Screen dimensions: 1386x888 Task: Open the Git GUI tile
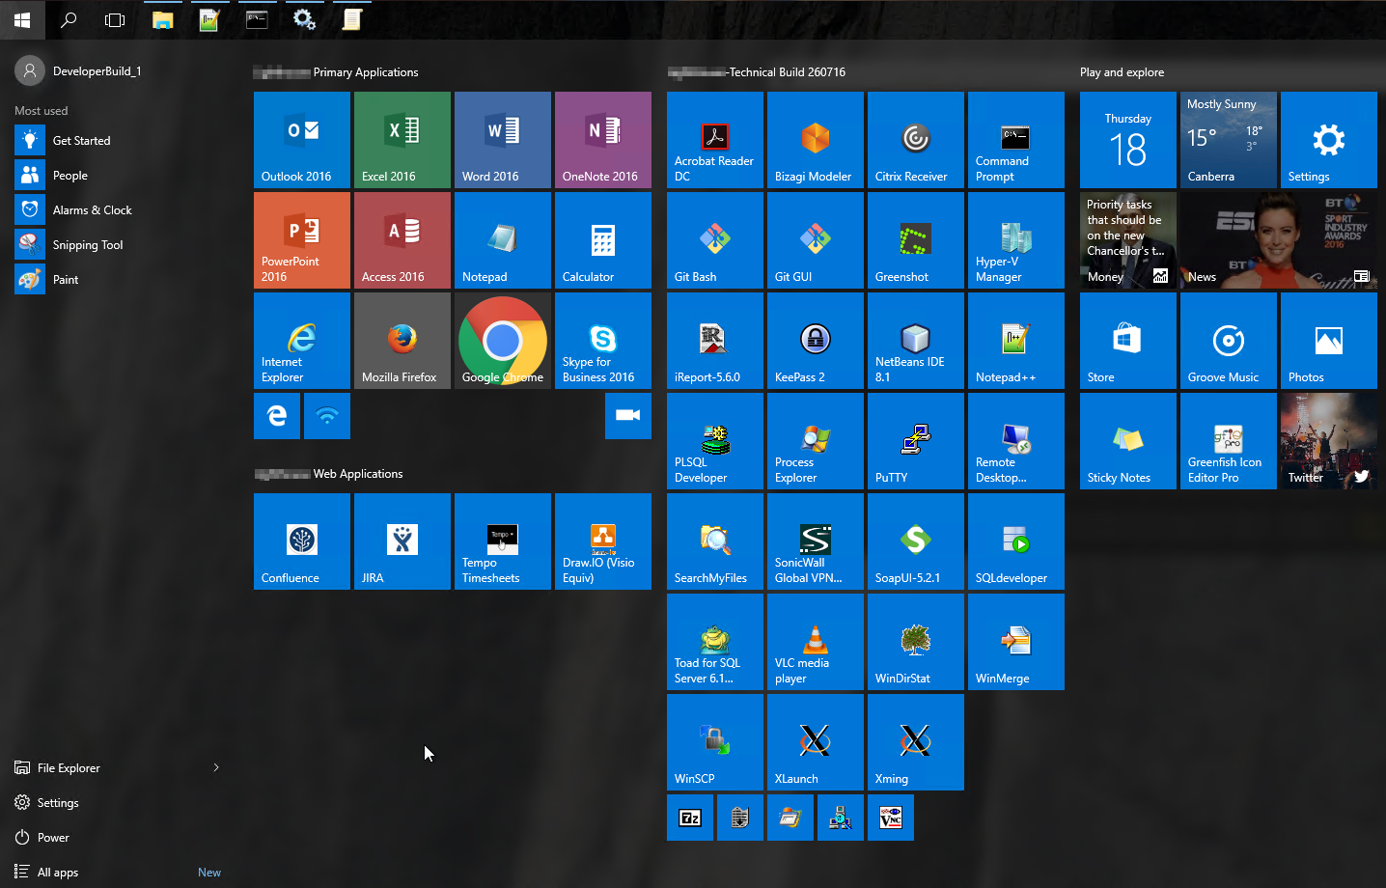click(816, 240)
